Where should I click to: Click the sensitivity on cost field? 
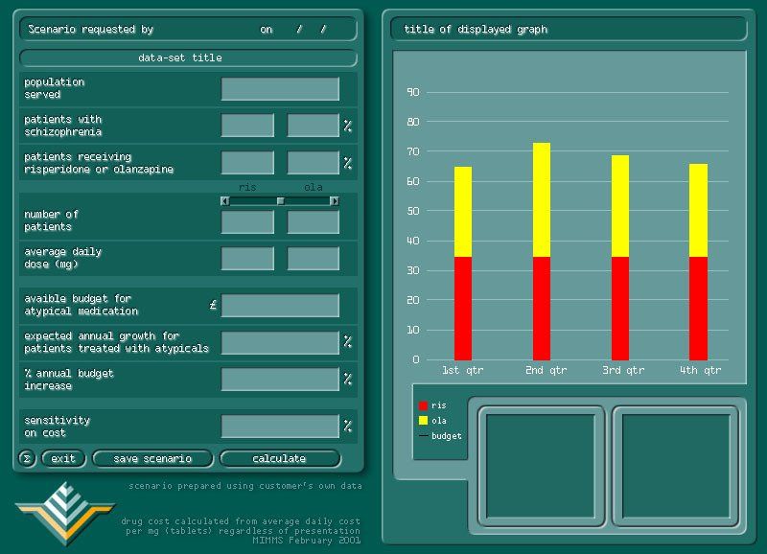(x=280, y=426)
